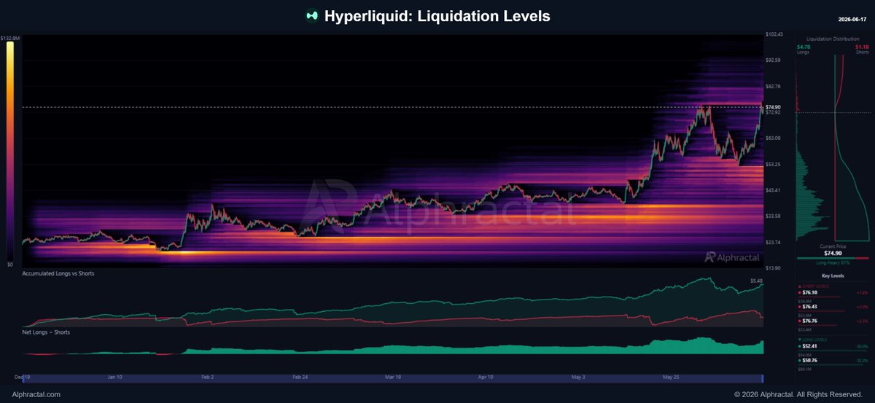Click the May 25 date on the timeline
Image resolution: width=875 pixels, height=403 pixels.
click(670, 377)
